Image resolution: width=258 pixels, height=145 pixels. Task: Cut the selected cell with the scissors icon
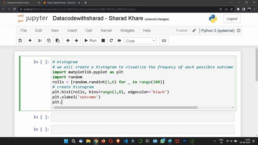(40, 41)
